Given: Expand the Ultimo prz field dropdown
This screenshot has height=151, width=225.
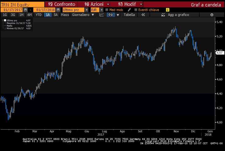Looking at the screenshot, I should click(x=87, y=10).
